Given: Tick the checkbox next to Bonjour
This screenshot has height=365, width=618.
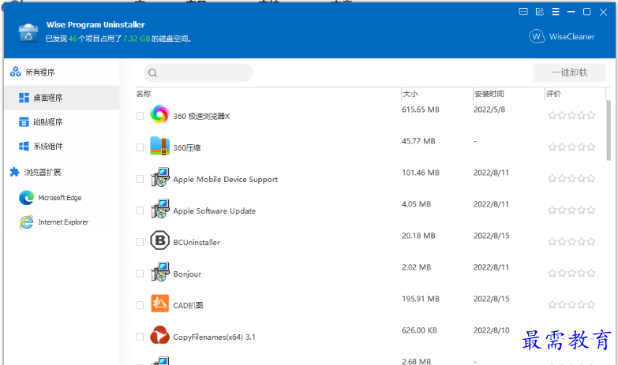Looking at the screenshot, I should [x=140, y=274].
